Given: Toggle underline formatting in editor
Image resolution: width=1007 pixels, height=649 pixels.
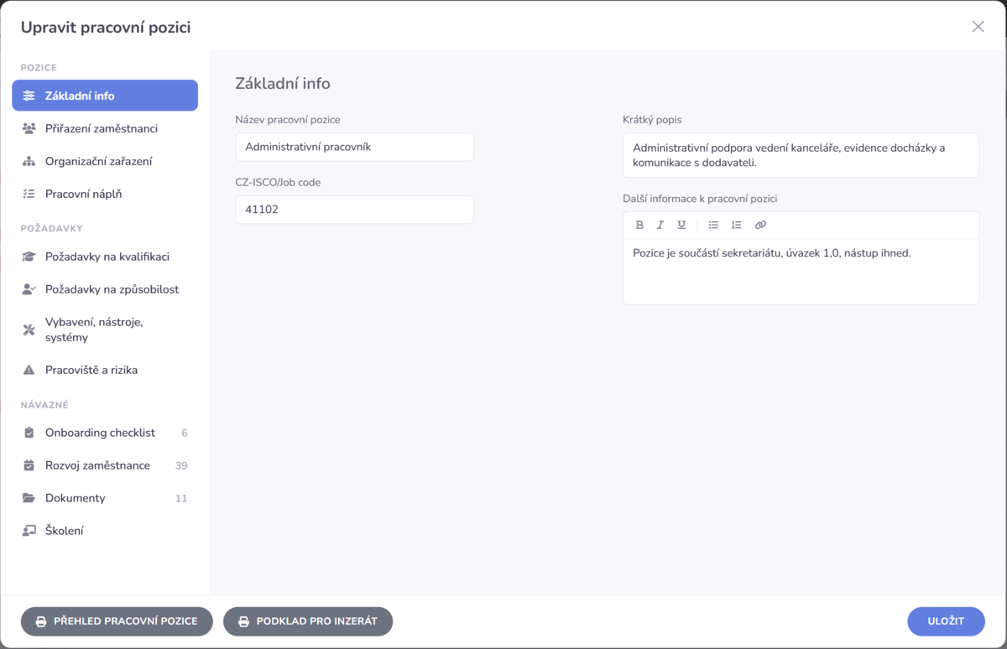Looking at the screenshot, I should [x=681, y=225].
